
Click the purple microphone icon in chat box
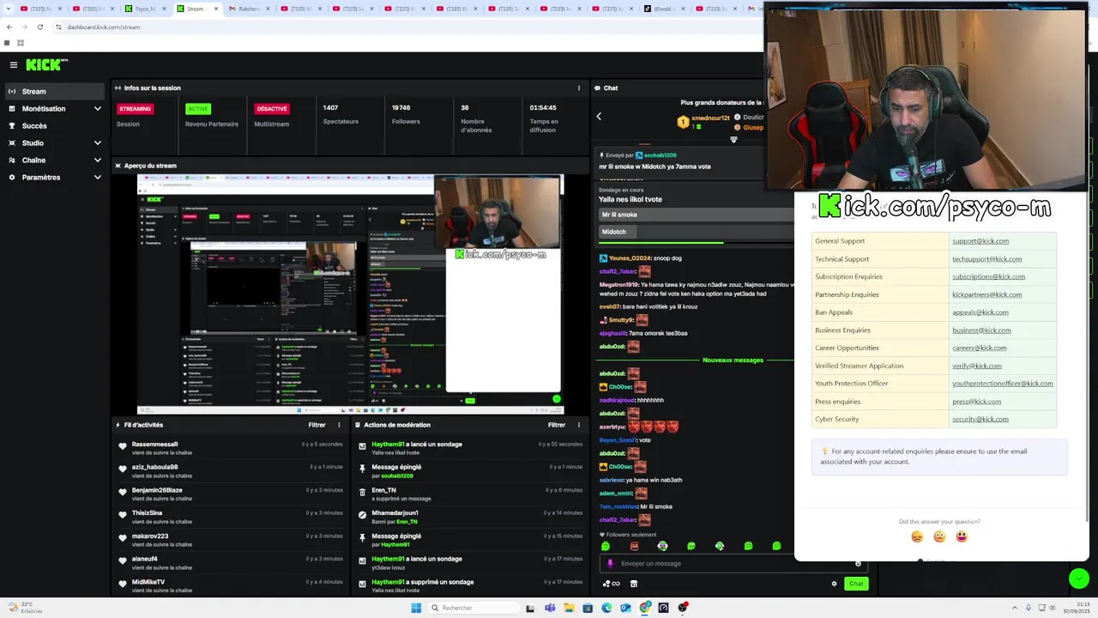pyautogui.click(x=610, y=564)
